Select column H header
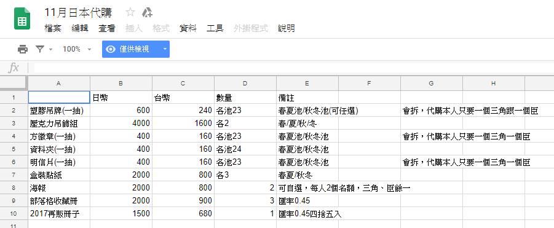Screen dimensions: 554x228 (x=494, y=84)
